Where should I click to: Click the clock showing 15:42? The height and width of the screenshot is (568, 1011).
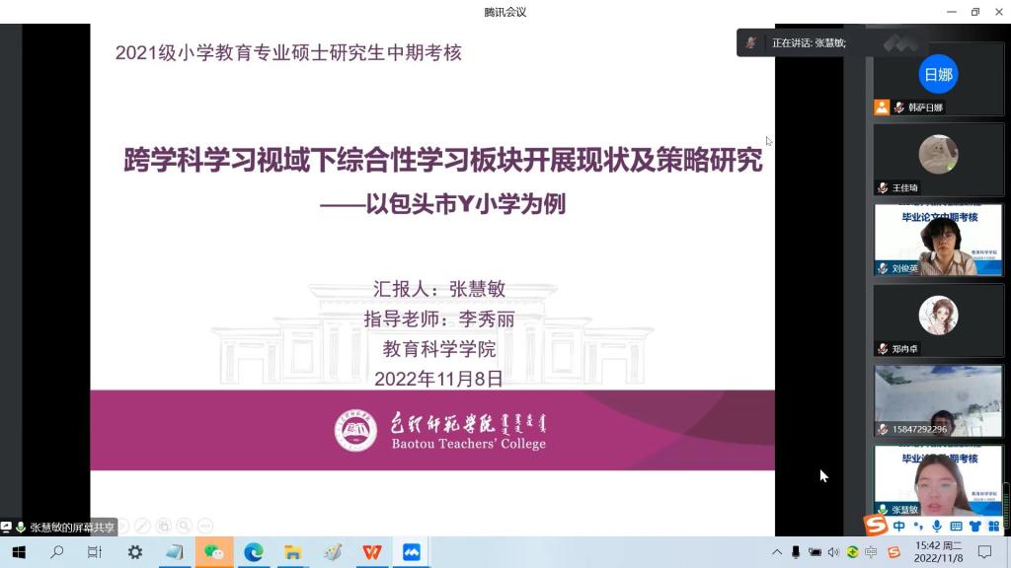[938, 552]
